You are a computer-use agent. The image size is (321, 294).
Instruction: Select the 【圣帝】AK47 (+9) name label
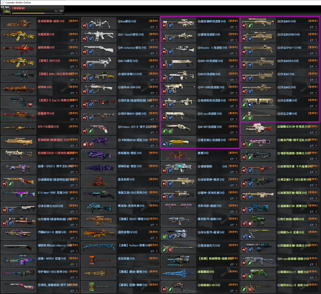49,61
